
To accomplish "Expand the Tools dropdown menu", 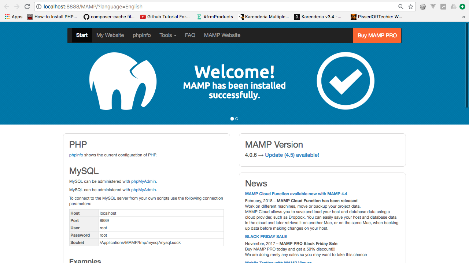I will (168, 35).
